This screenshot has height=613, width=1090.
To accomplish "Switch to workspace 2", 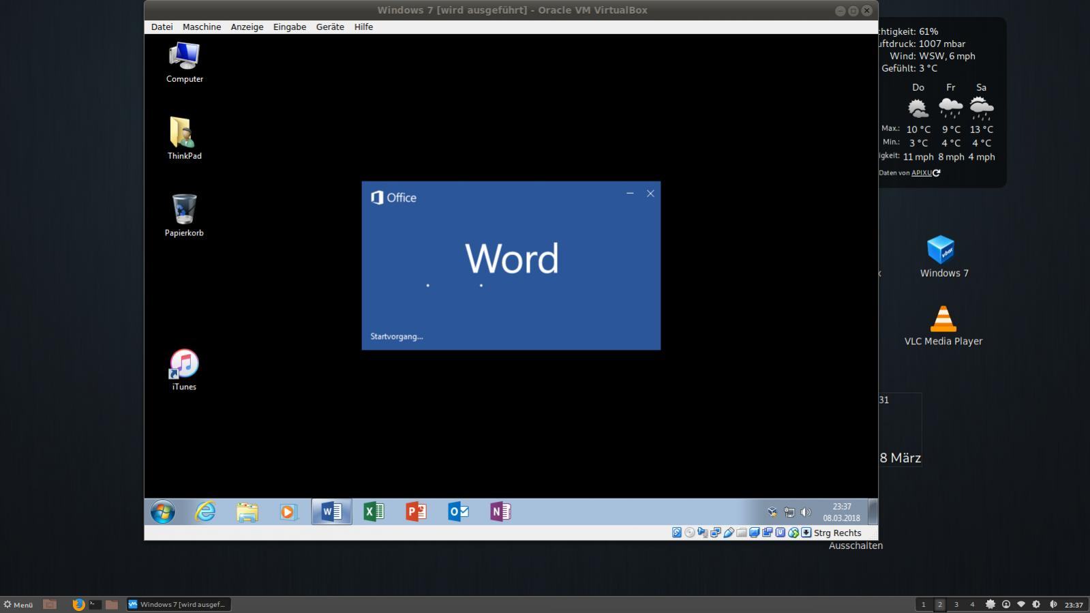I will point(940,604).
